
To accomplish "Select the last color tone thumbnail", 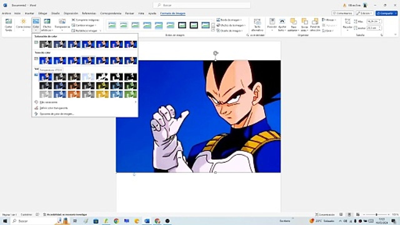I will (x=131, y=60).
